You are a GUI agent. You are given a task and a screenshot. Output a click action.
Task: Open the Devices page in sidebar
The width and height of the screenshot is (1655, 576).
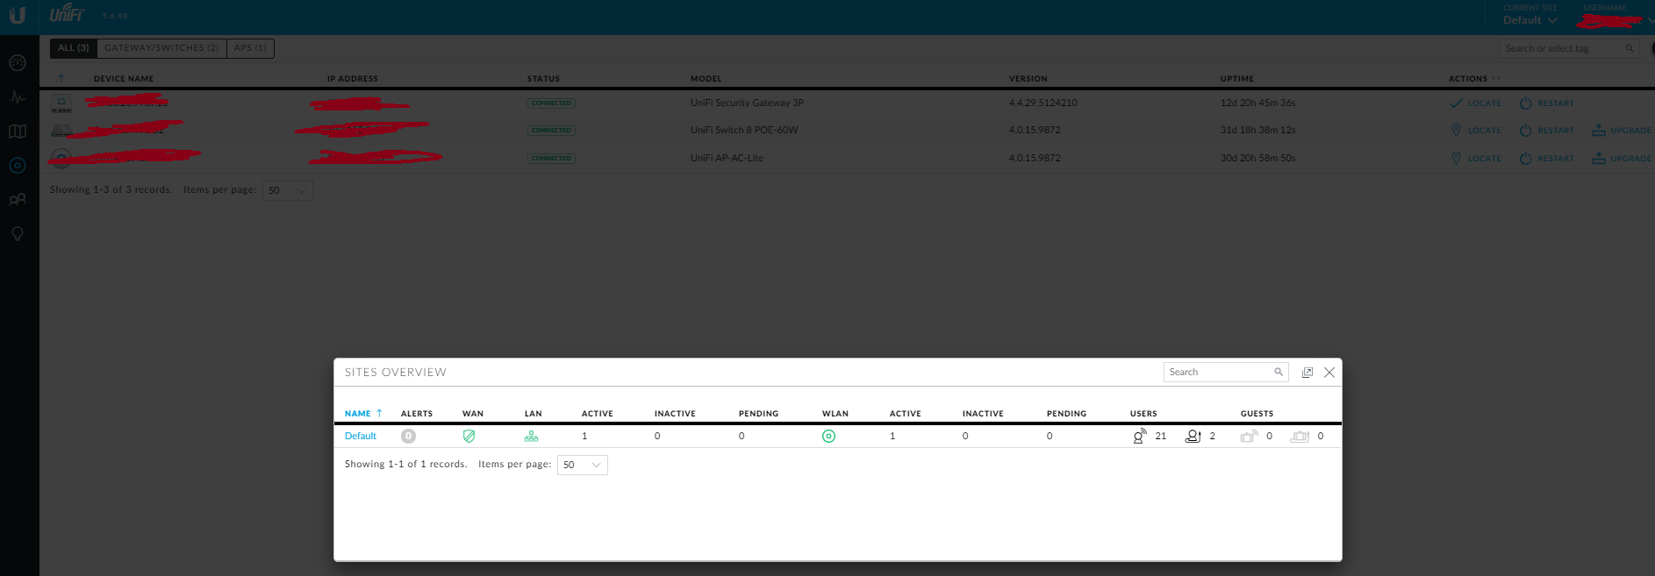pos(18,166)
